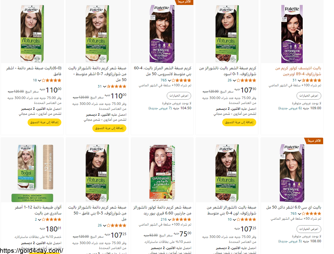Click star rating of Palette 4-89 aubergine
The image size is (334, 254).
click(311, 80)
